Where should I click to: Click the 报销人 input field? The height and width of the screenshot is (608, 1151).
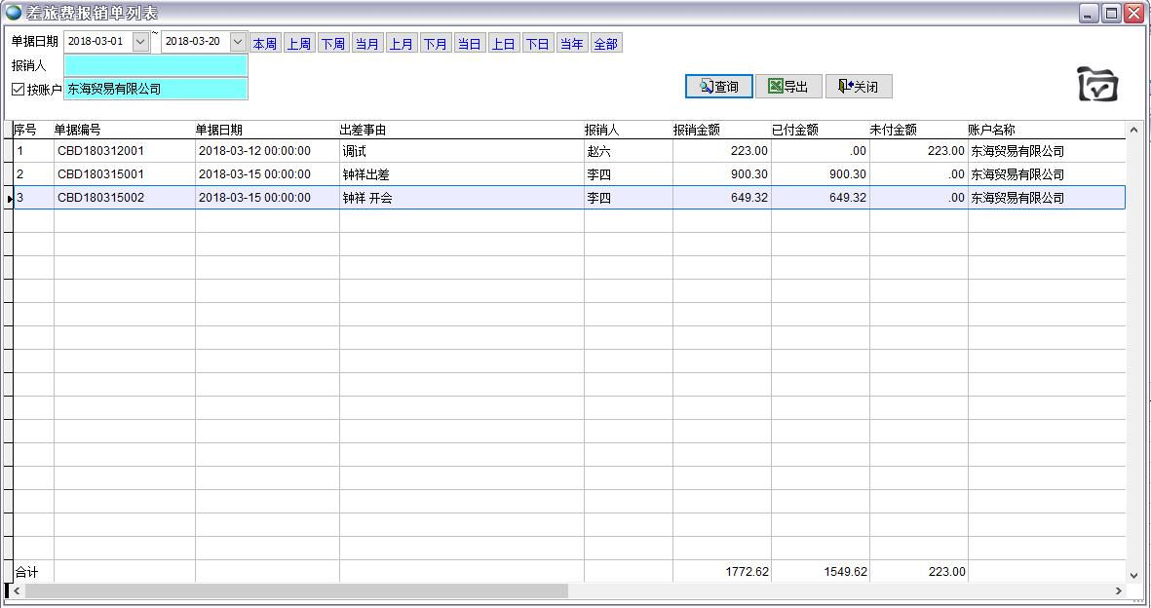click(156, 66)
